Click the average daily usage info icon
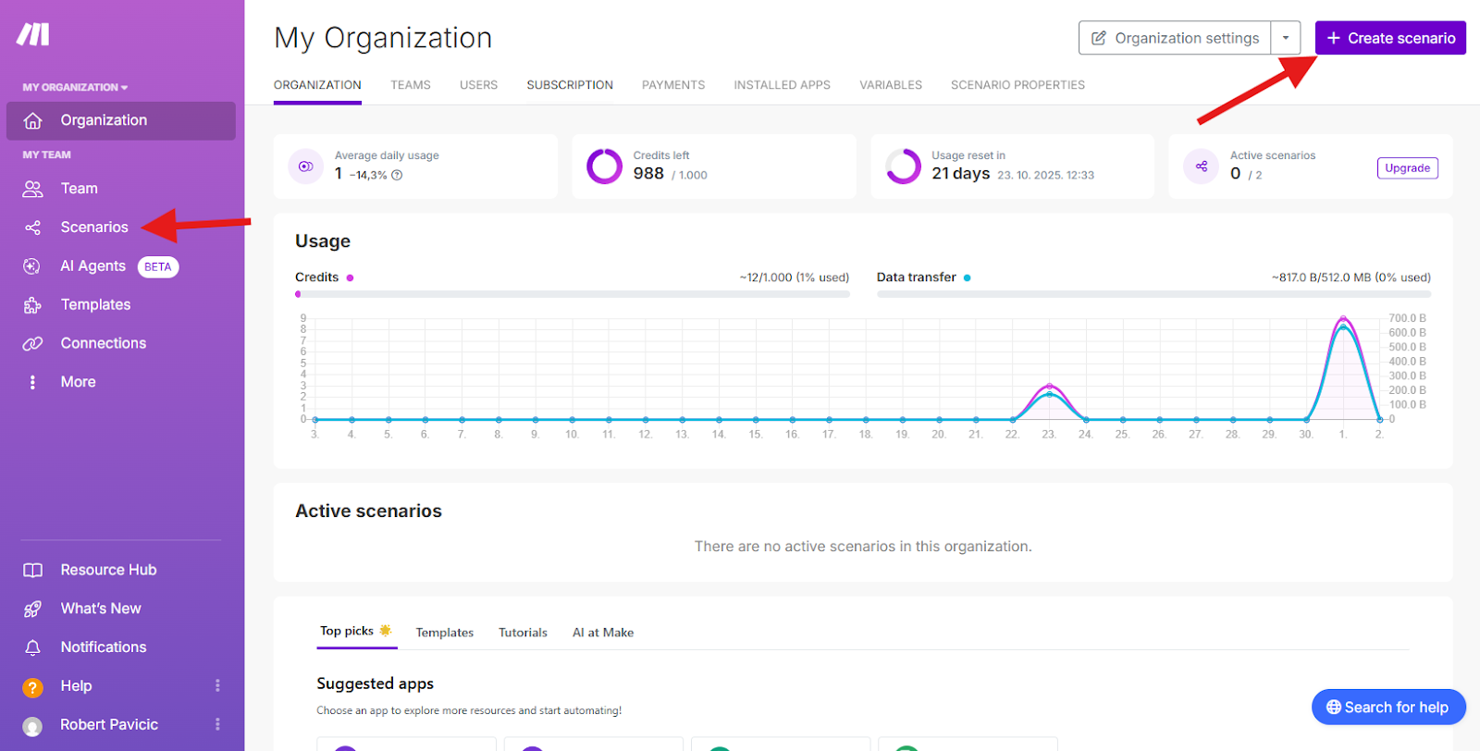This screenshot has width=1480, height=751. [x=397, y=175]
